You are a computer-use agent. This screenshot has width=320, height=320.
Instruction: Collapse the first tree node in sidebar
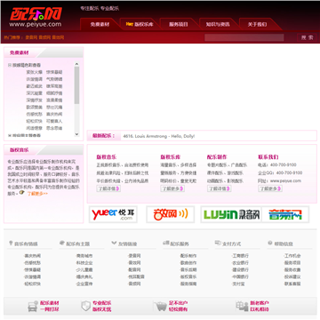point(10,65)
